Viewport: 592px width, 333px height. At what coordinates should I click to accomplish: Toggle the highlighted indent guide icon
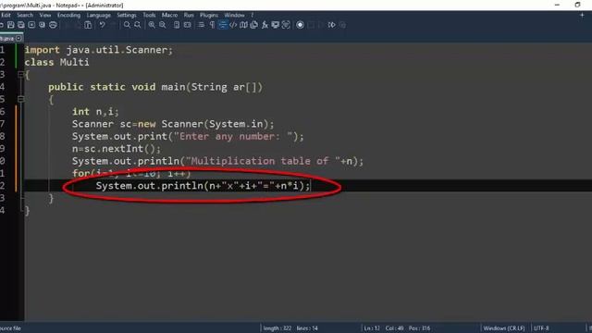click(223, 25)
